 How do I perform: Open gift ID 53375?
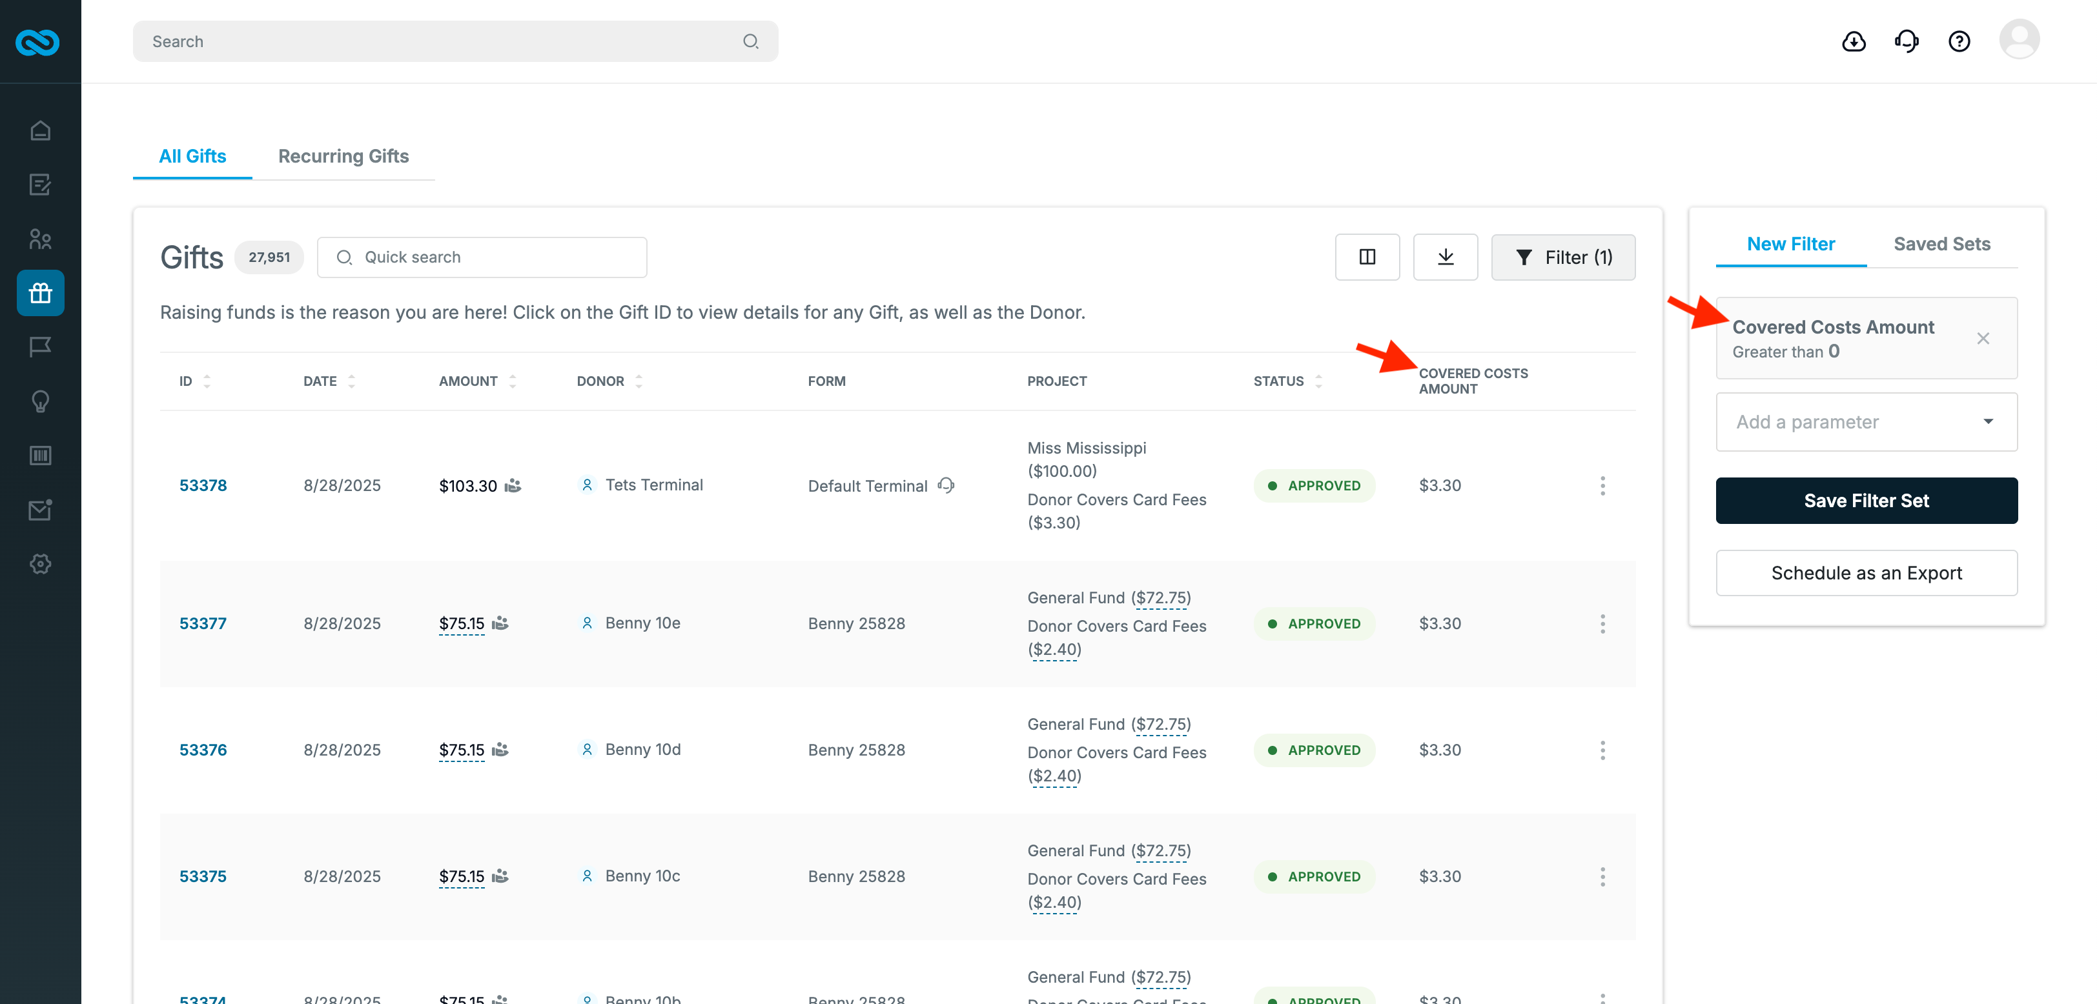click(x=203, y=877)
